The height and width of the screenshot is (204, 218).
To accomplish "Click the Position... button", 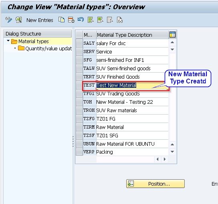I will click(x=155, y=184).
